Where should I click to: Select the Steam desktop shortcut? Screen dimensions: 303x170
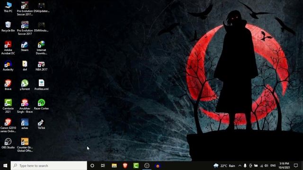[25, 46]
